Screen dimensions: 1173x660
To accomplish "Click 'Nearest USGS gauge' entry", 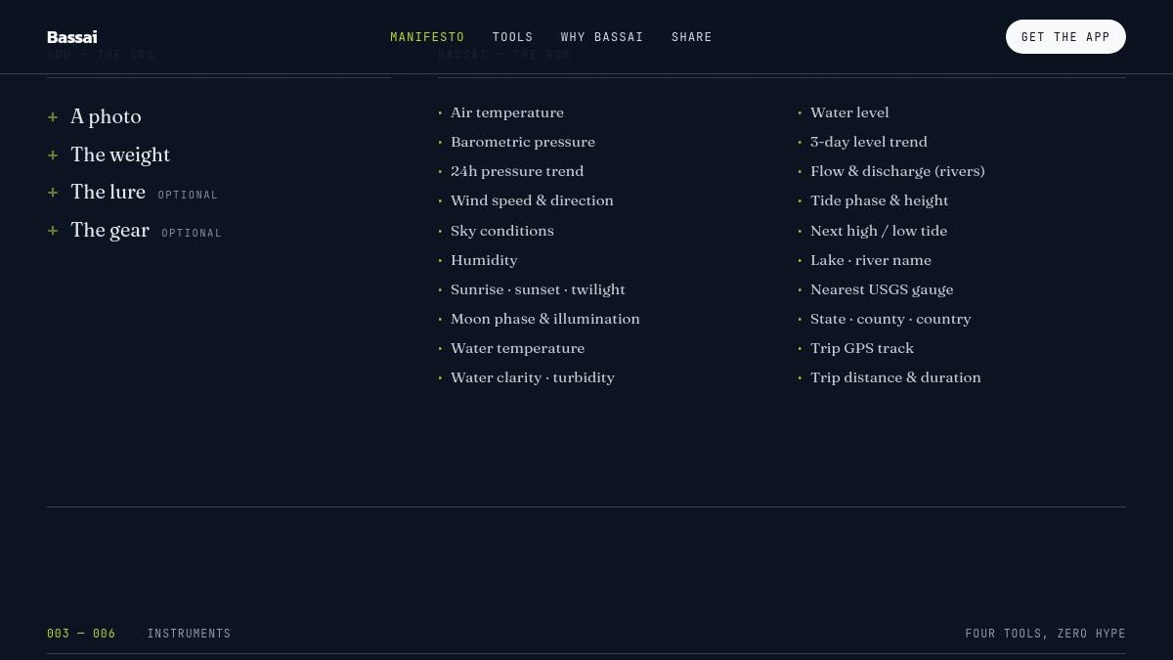I will pos(882,289).
